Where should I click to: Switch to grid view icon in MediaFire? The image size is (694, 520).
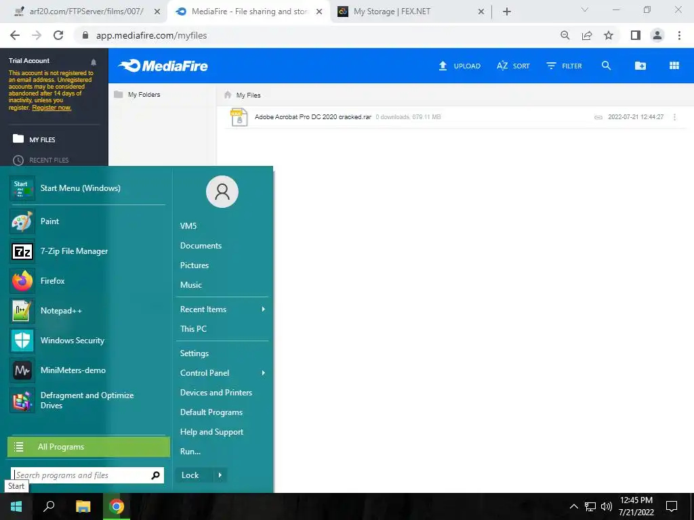point(674,66)
